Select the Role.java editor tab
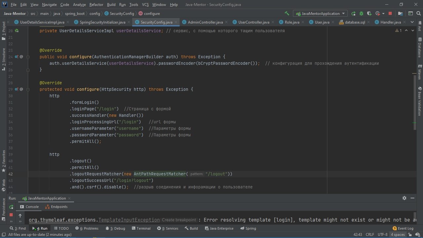 pos(292,22)
